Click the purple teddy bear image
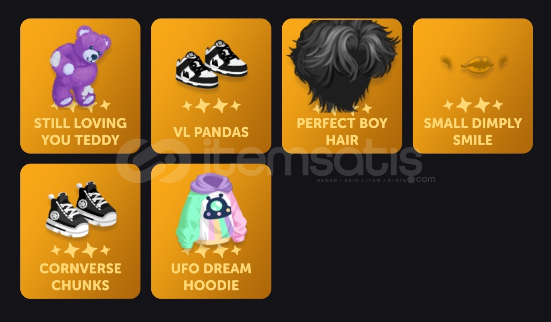 [x=80, y=66]
